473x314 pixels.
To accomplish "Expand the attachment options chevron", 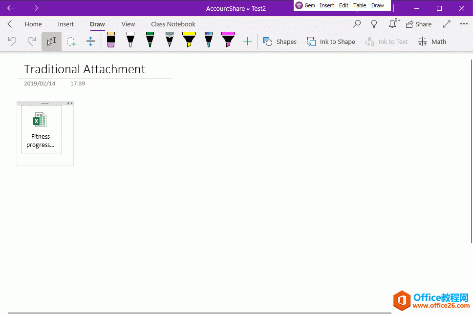I will pyautogui.click(x=70, y=103).
